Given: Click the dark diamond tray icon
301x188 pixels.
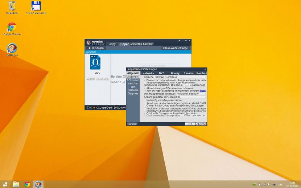Looking at the screenshot, I should 274,184.
